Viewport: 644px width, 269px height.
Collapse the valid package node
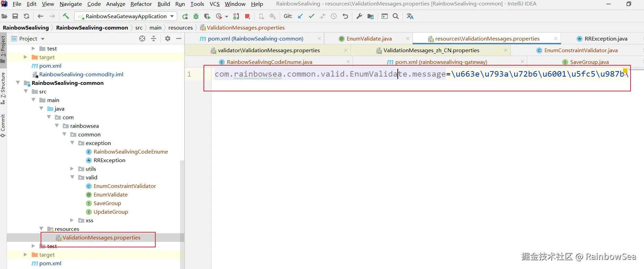click(72, 177)
